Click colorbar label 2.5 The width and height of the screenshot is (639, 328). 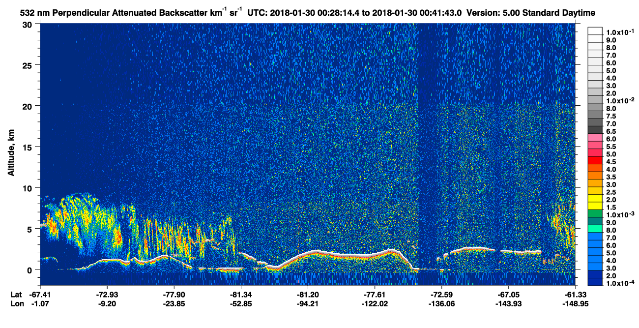click(611, 192)
